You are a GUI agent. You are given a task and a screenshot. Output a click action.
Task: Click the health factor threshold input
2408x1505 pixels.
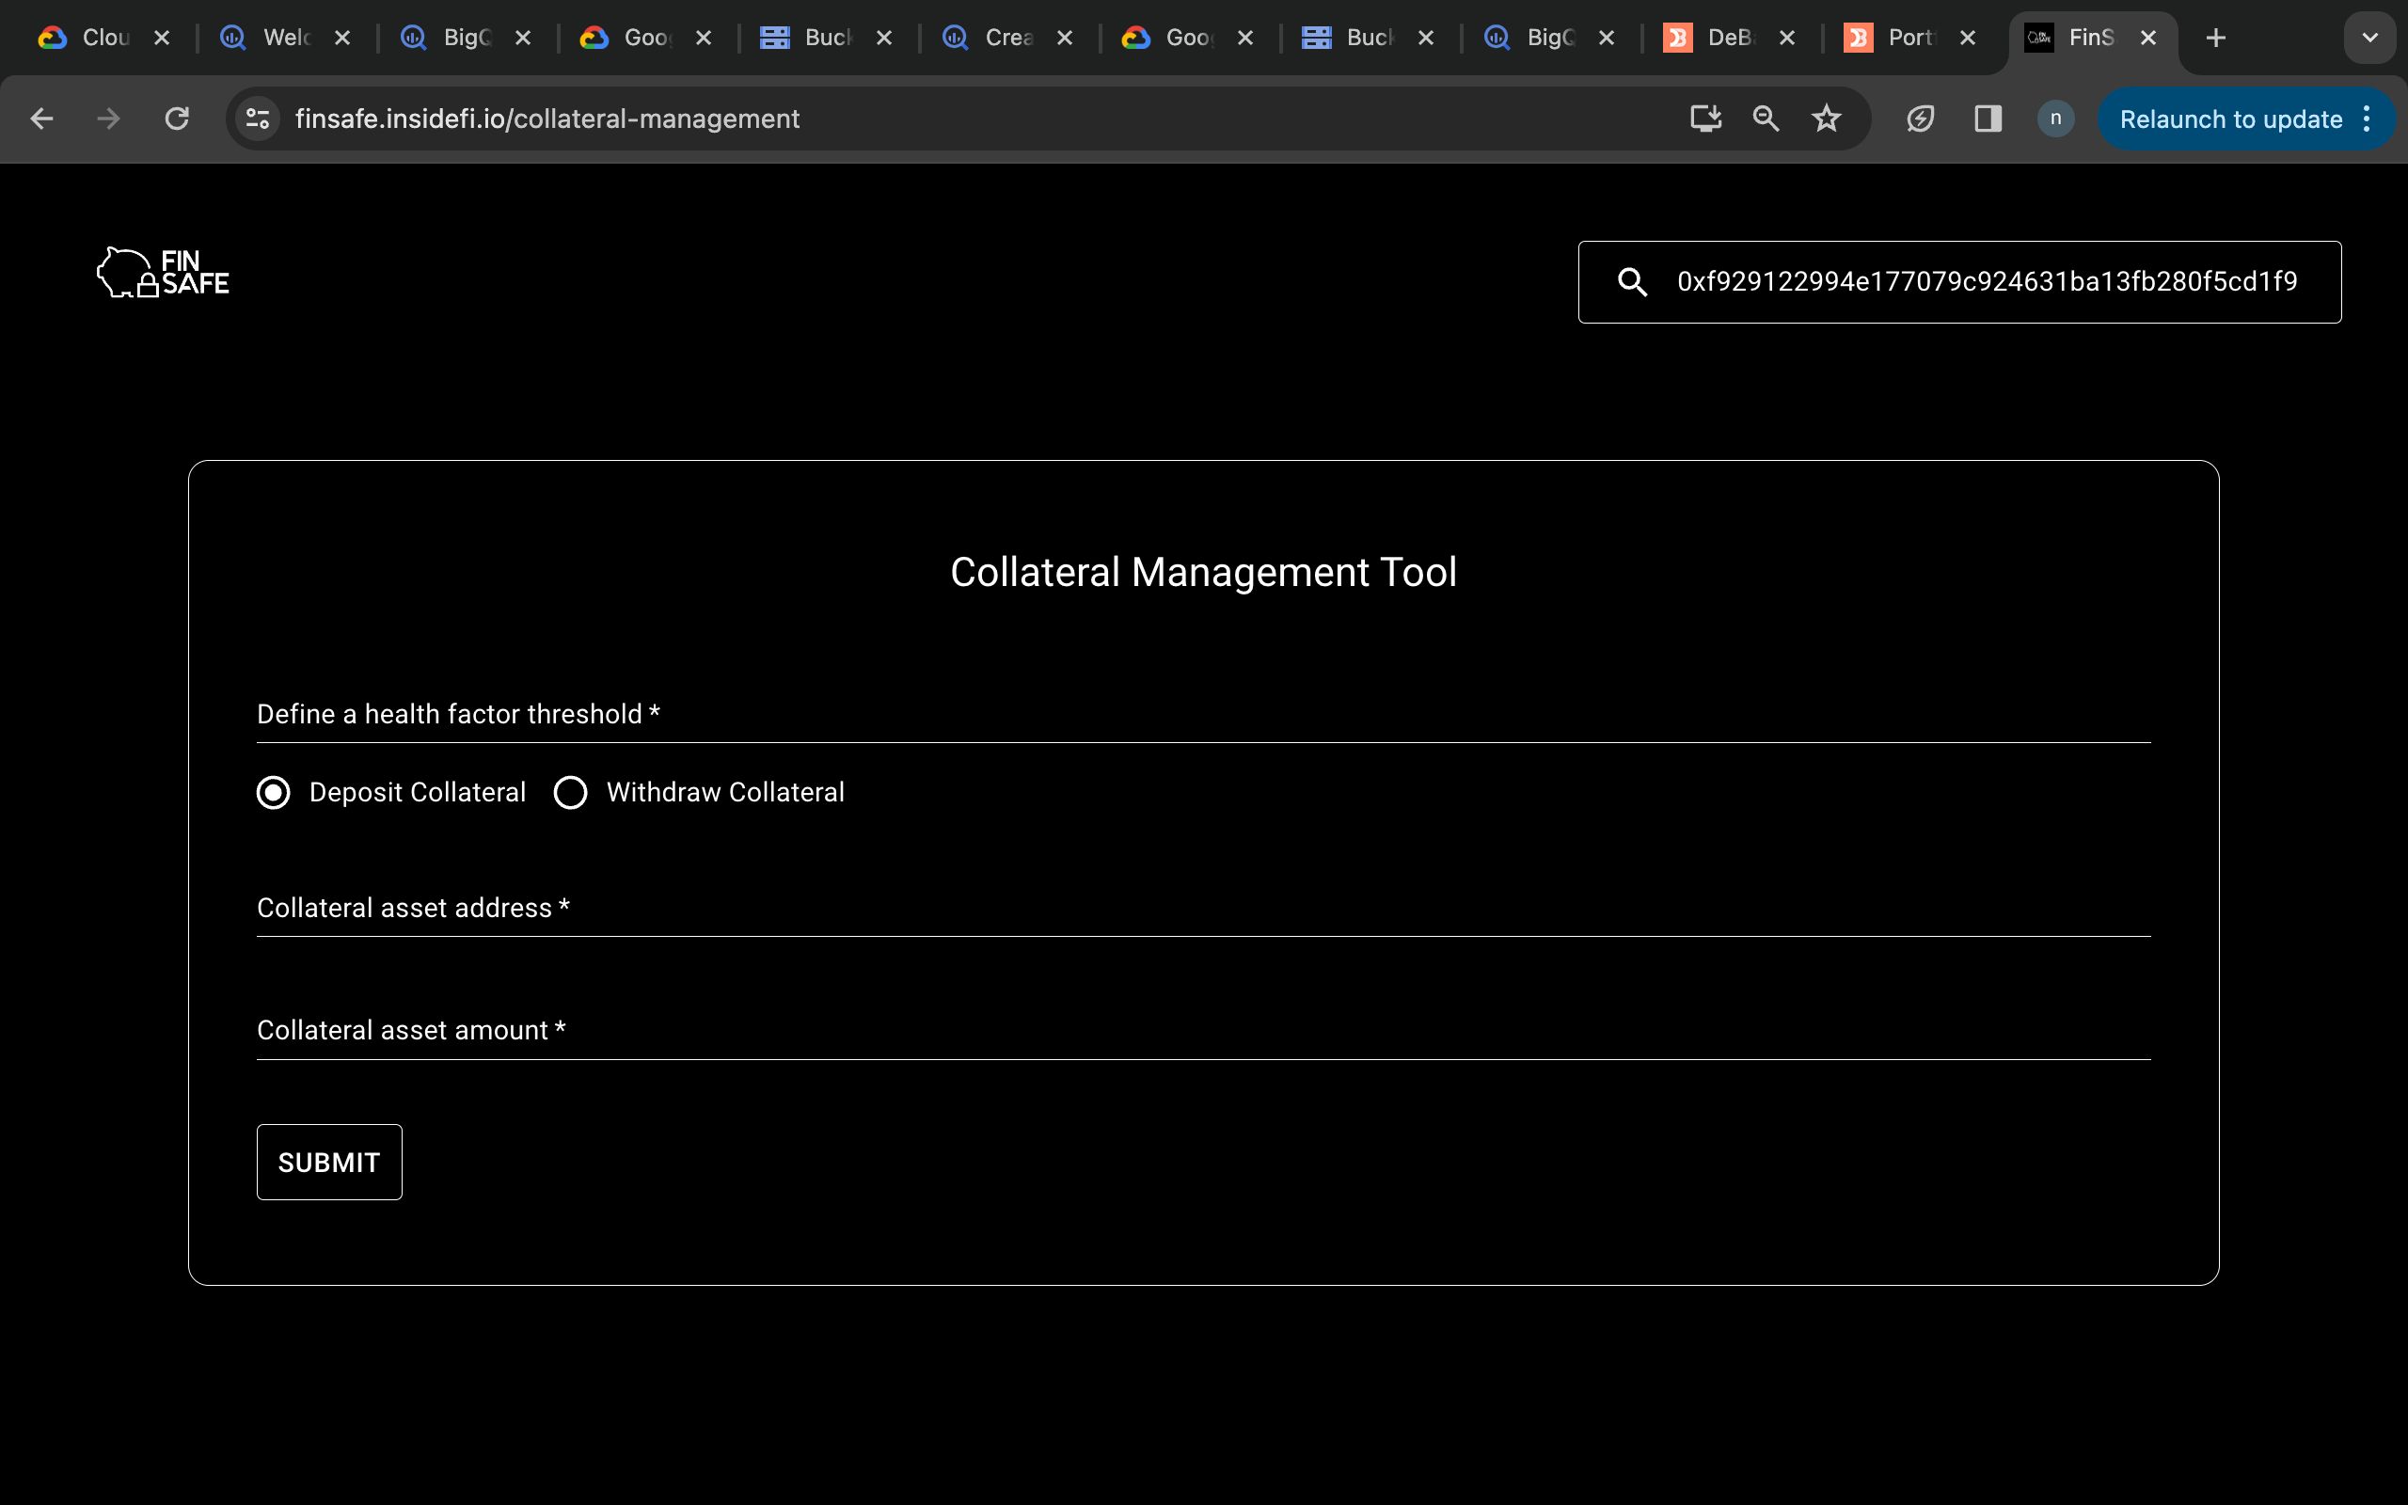[x=1203, y=714]
